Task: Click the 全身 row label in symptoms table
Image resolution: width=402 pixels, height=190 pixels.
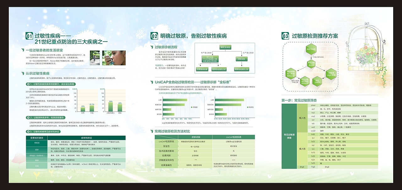Action: (37, 165)
